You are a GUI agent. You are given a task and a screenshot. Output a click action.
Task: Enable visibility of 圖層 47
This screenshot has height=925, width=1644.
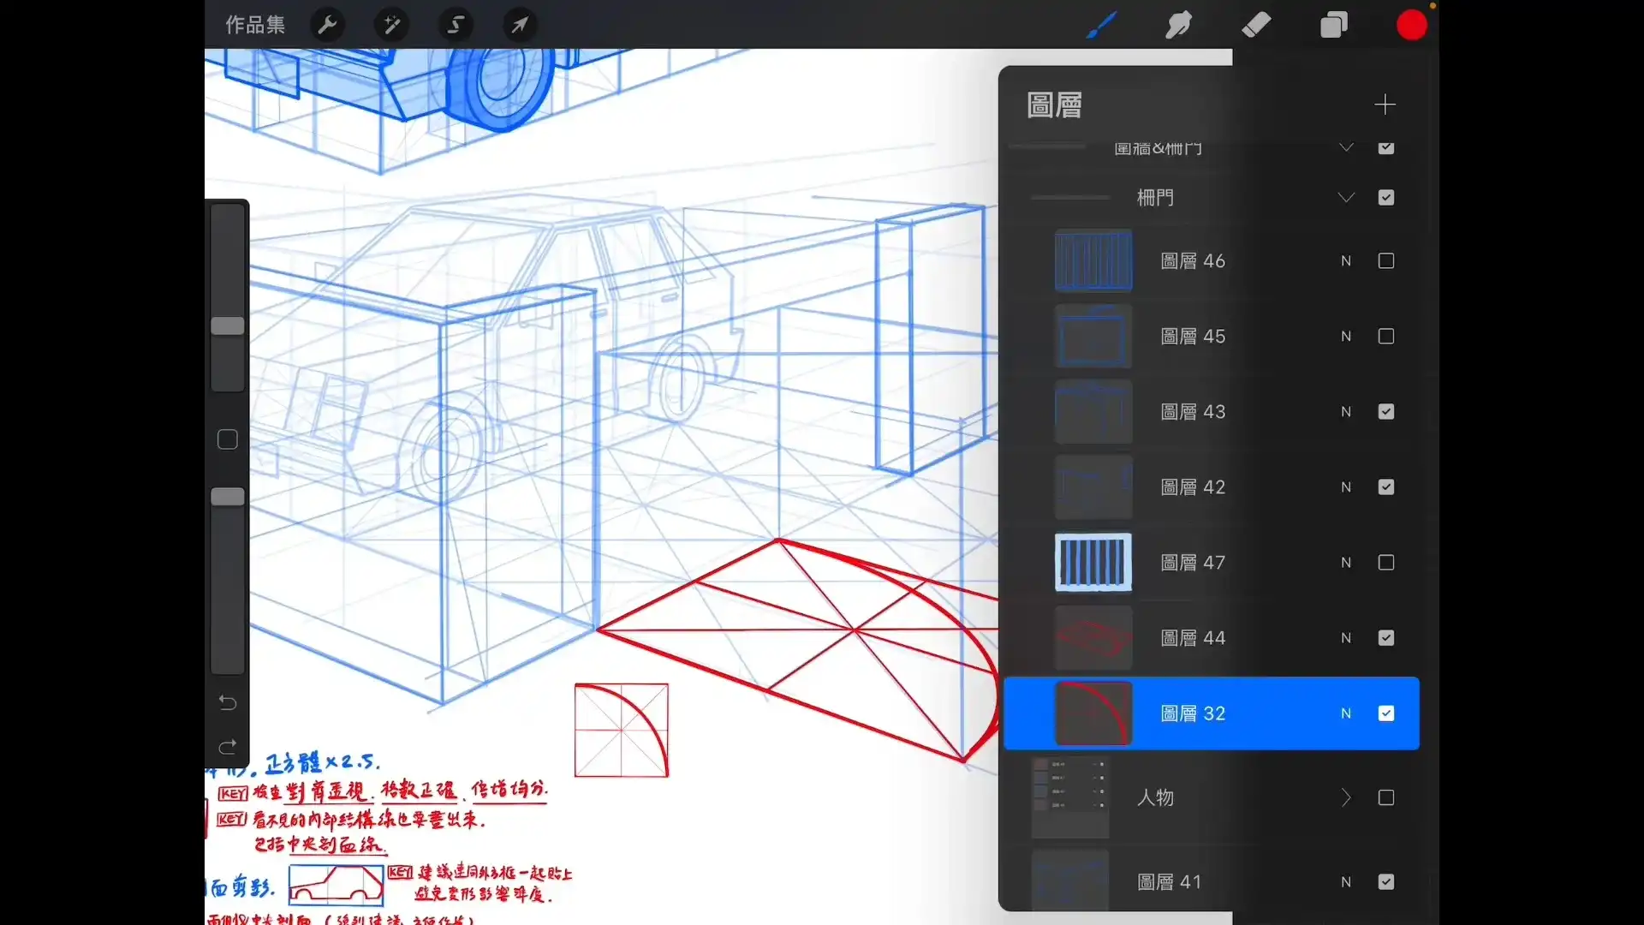pyautogui.click(x=1386, y=563)
